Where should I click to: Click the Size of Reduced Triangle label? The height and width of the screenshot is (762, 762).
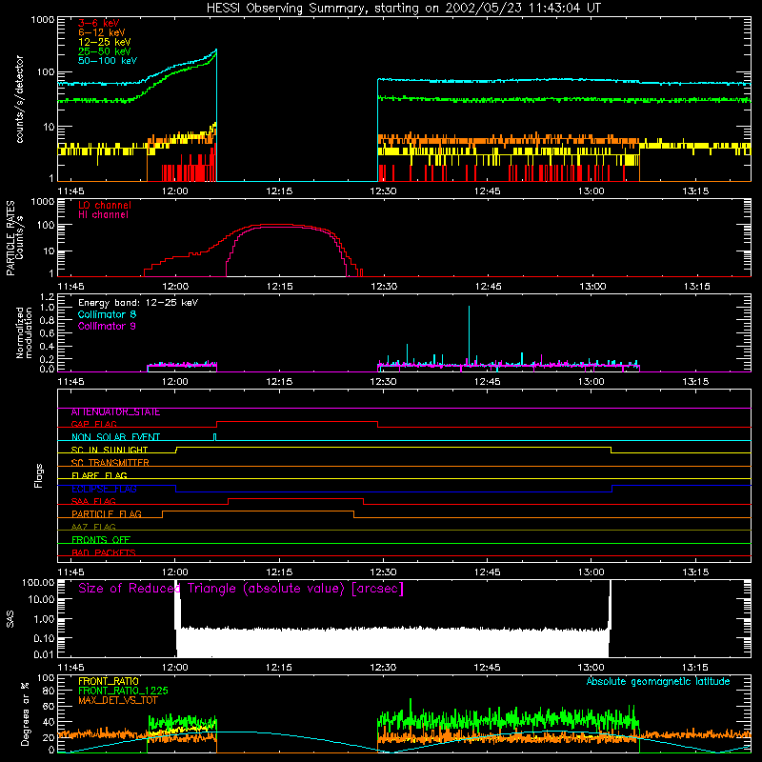tap(241, 589)
